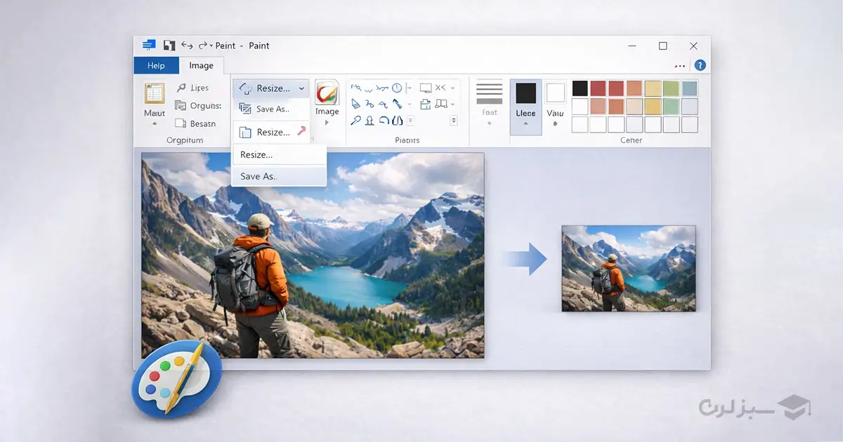Expand the Resize dropdown at ribbon top
Image resolution: width=843 pixels, height=442 pixels.
[x=301, y=88]
